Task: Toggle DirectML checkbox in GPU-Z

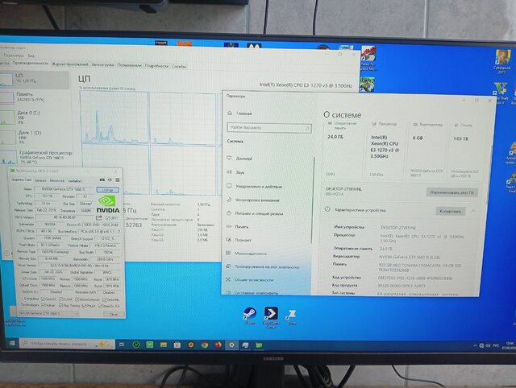Action: coord(104,299)
